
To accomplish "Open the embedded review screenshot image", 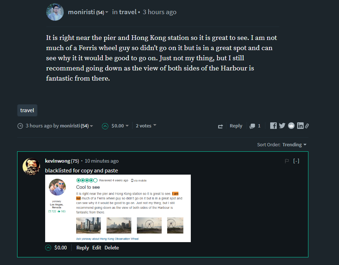I will (118, 208).
